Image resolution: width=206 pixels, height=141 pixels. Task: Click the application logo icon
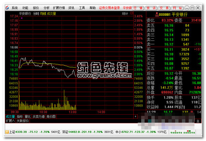click(x=7, y=8)
